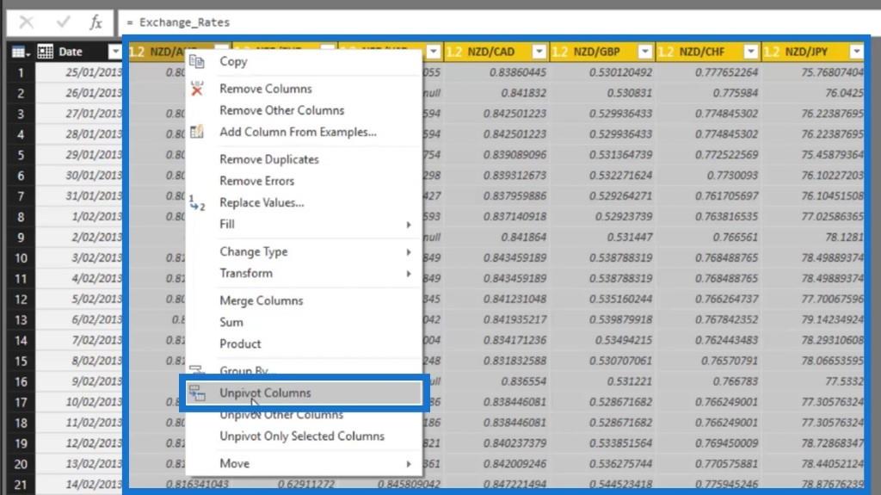Click the cell 0.531447

tap(602, 237)
